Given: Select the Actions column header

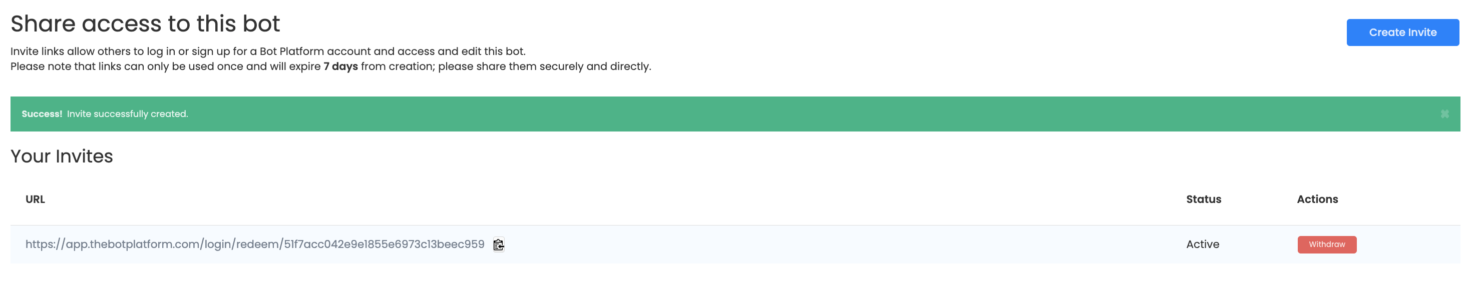Looking at the screenshot, I should pyautogui.click(x=1317, y=199).
